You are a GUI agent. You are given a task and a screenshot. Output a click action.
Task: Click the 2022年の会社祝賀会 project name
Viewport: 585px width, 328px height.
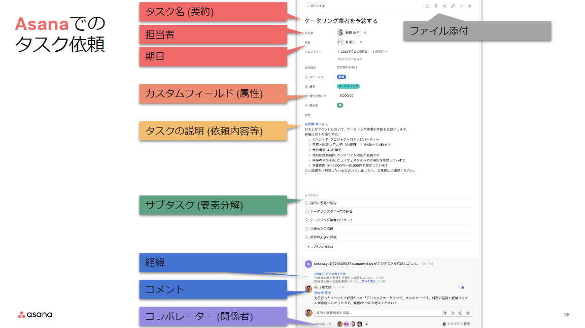click(354, 51)
